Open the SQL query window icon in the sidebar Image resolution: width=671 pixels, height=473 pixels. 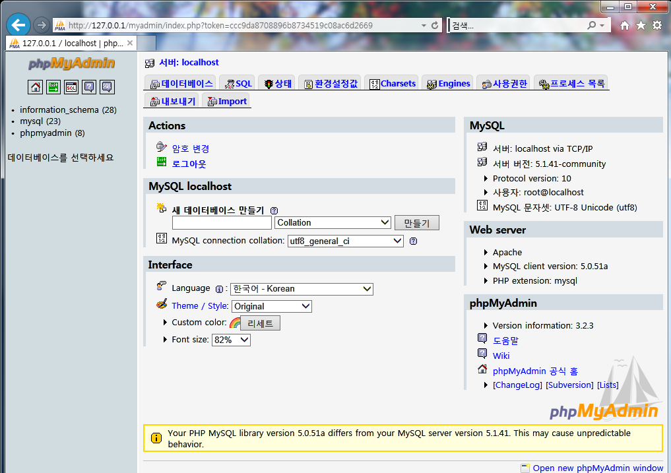[x=71, y=87]
